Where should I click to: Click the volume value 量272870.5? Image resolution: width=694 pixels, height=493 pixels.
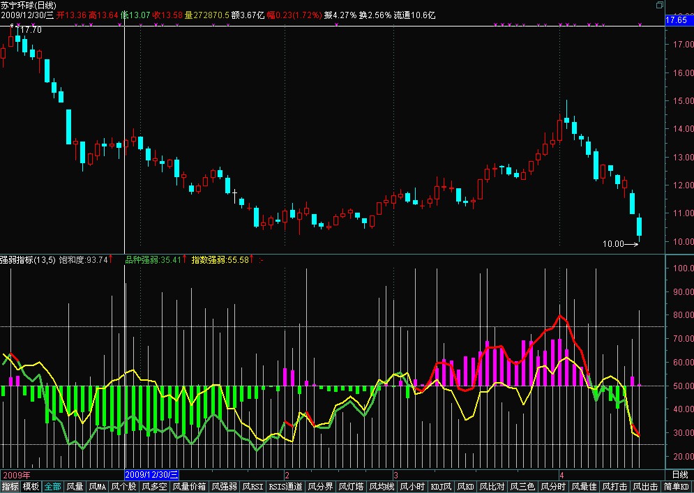(x=206, y=15)
